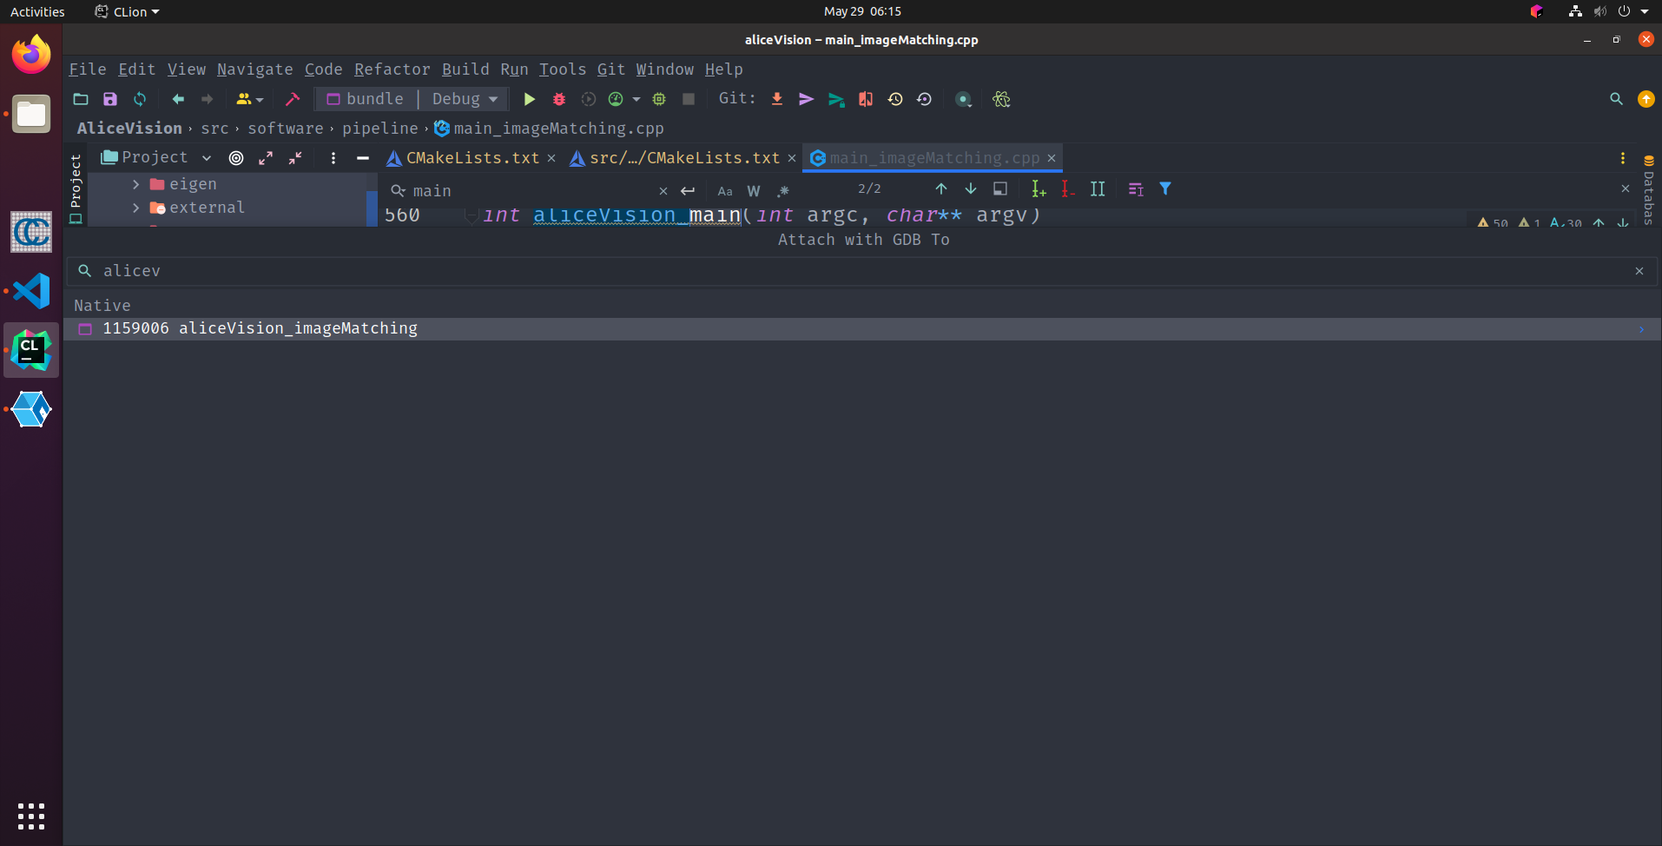Click the Run with Coverage icon
This screenshot has height=846, width=1662.
tap(589, 99)
